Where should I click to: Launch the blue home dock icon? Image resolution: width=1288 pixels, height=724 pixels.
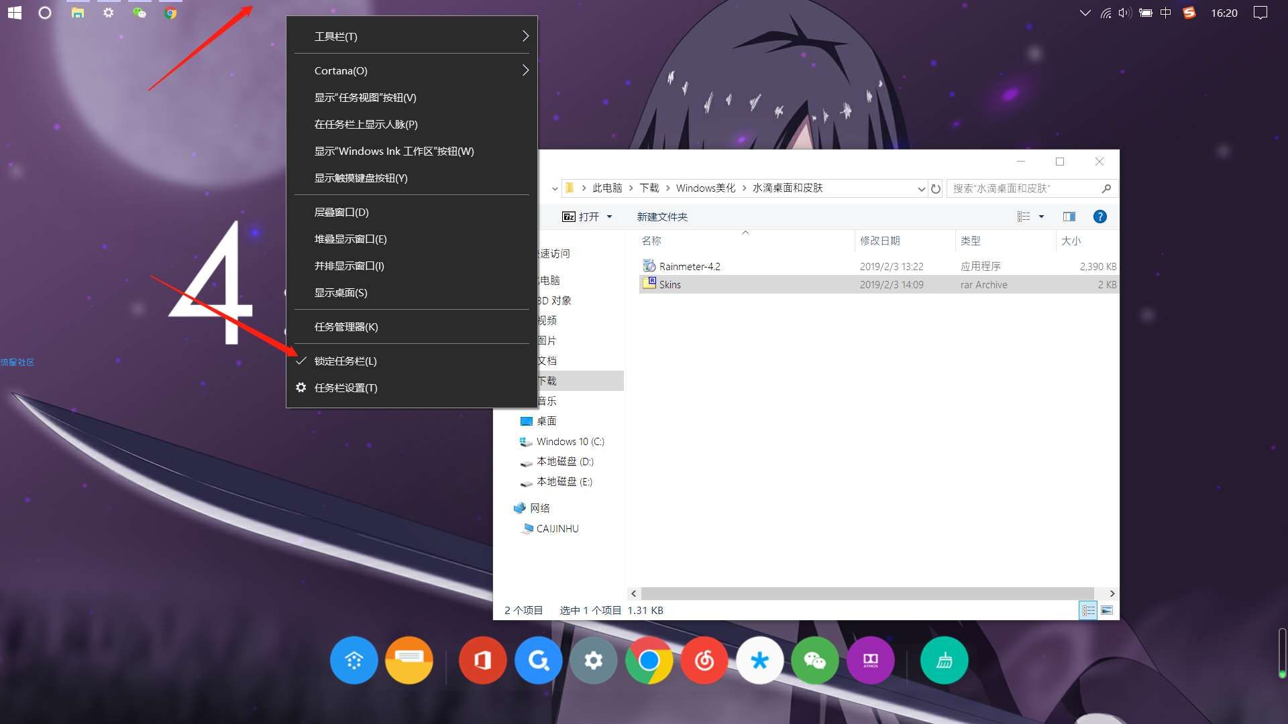click(354, 660)
